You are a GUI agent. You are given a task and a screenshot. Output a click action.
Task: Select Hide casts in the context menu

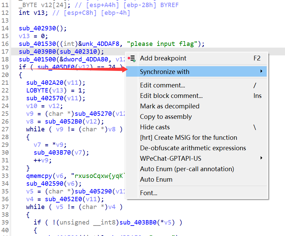click(x=155, y=127)
